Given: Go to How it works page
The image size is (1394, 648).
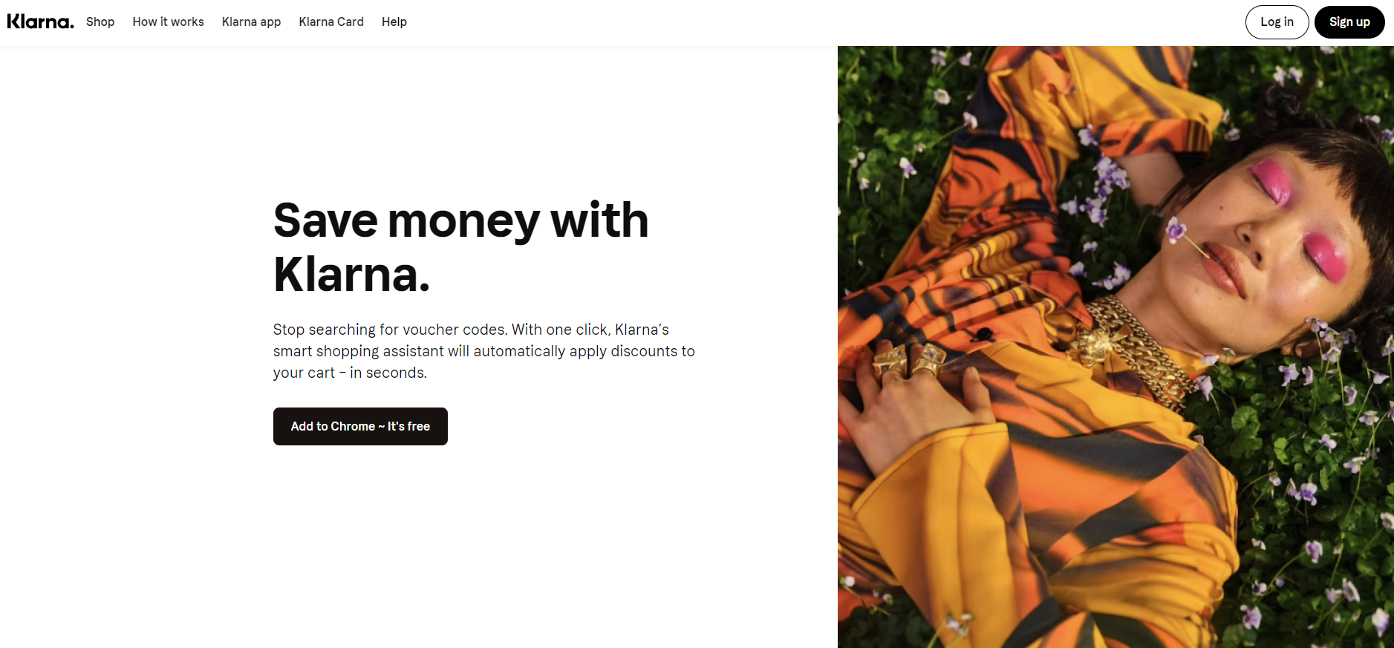Looking at the screenshot, I should (168, 22).
